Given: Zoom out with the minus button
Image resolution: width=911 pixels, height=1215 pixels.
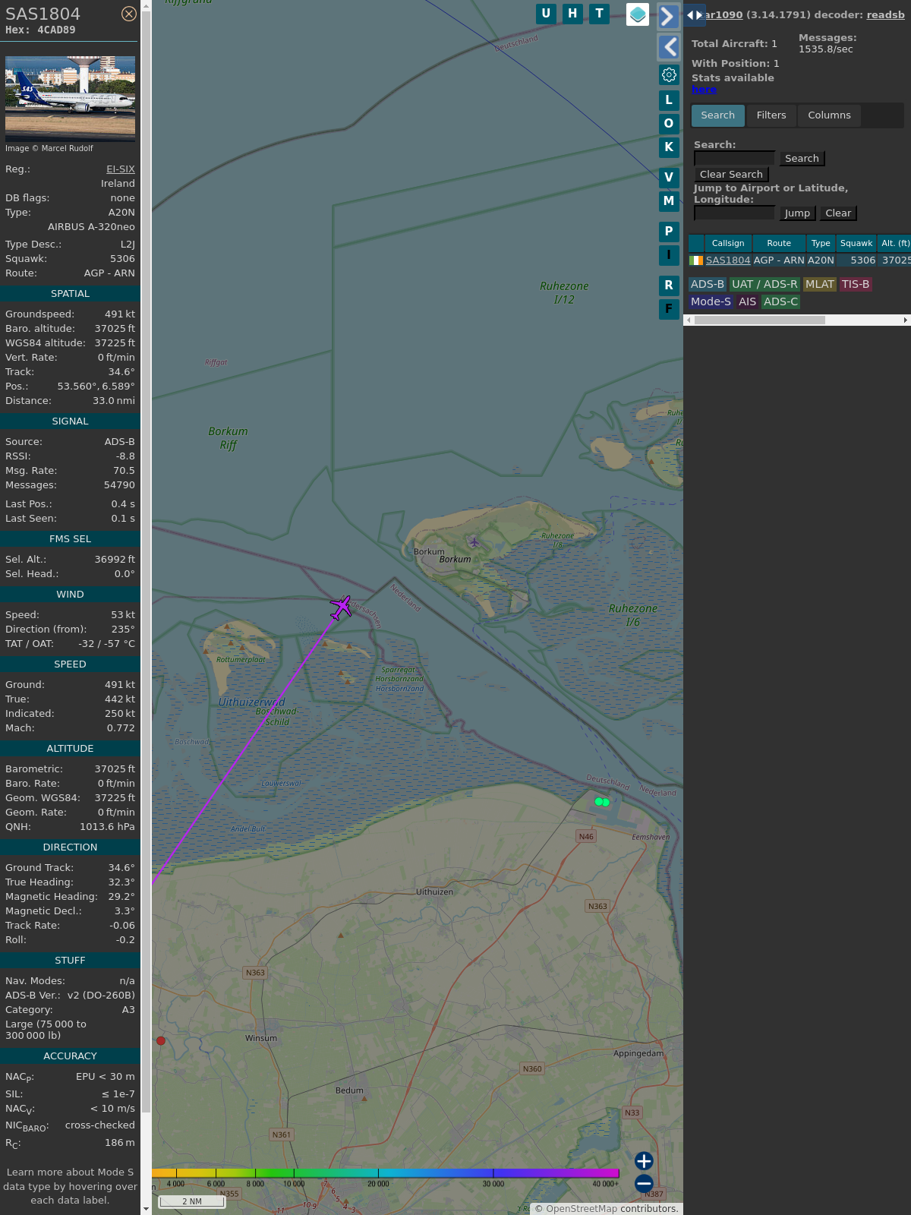Looking at the screenshot, I should (644, 1184).
